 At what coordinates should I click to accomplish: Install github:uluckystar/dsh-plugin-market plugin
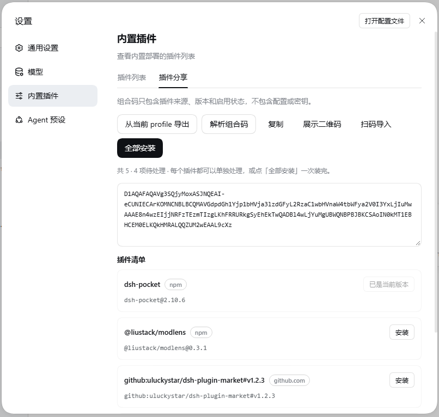(402, 380)
